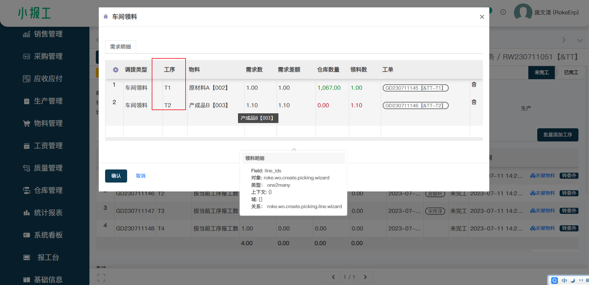This screenshot has height=285, width=589.
Task: Click work order tag GD230711145【&TT-T1】
Action: 415,88
